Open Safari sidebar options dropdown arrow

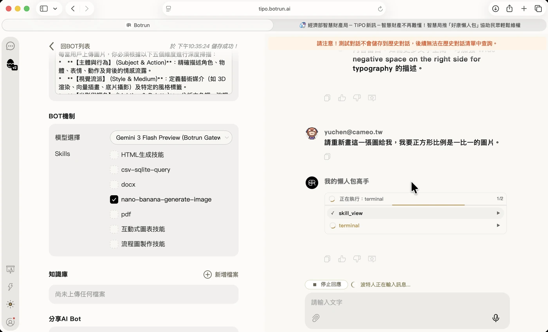(55, 9)
